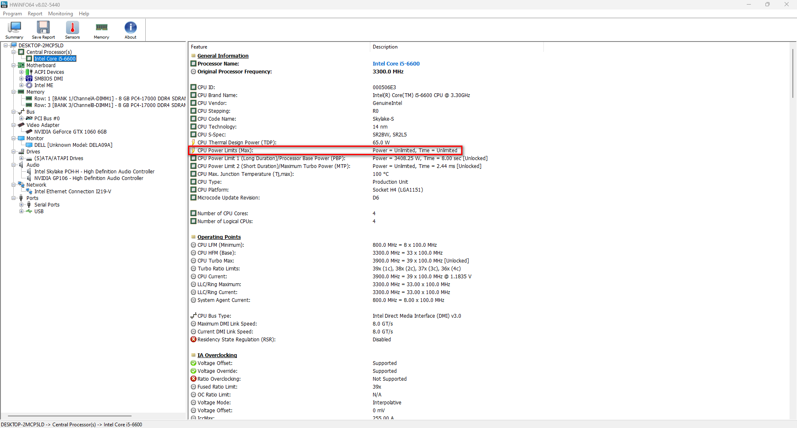Click the Monitor tree node icon
Image resolution: width=797 pixels, height=428 pixels.
pos(21,138)
